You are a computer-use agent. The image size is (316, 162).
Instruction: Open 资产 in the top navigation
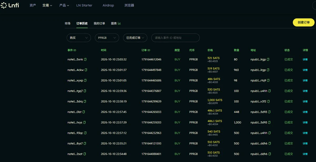33,5
